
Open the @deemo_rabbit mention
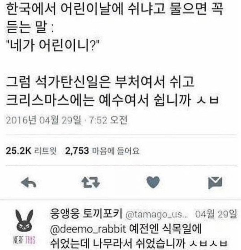tap(88, 229)
